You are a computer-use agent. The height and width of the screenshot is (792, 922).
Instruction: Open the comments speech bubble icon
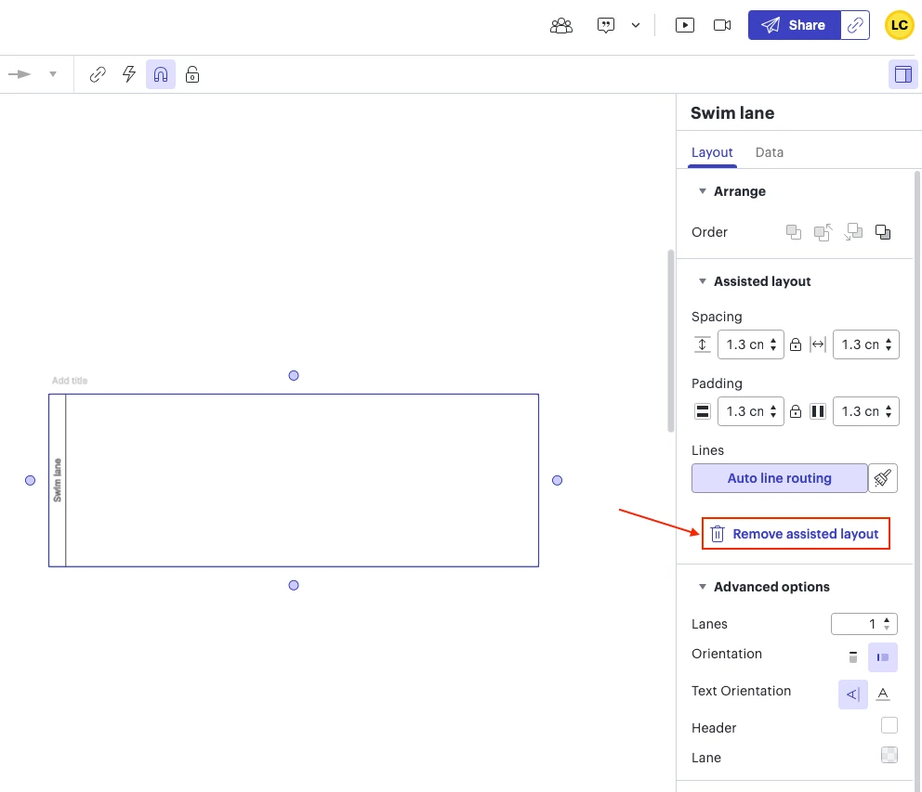[x=606, y=25]
